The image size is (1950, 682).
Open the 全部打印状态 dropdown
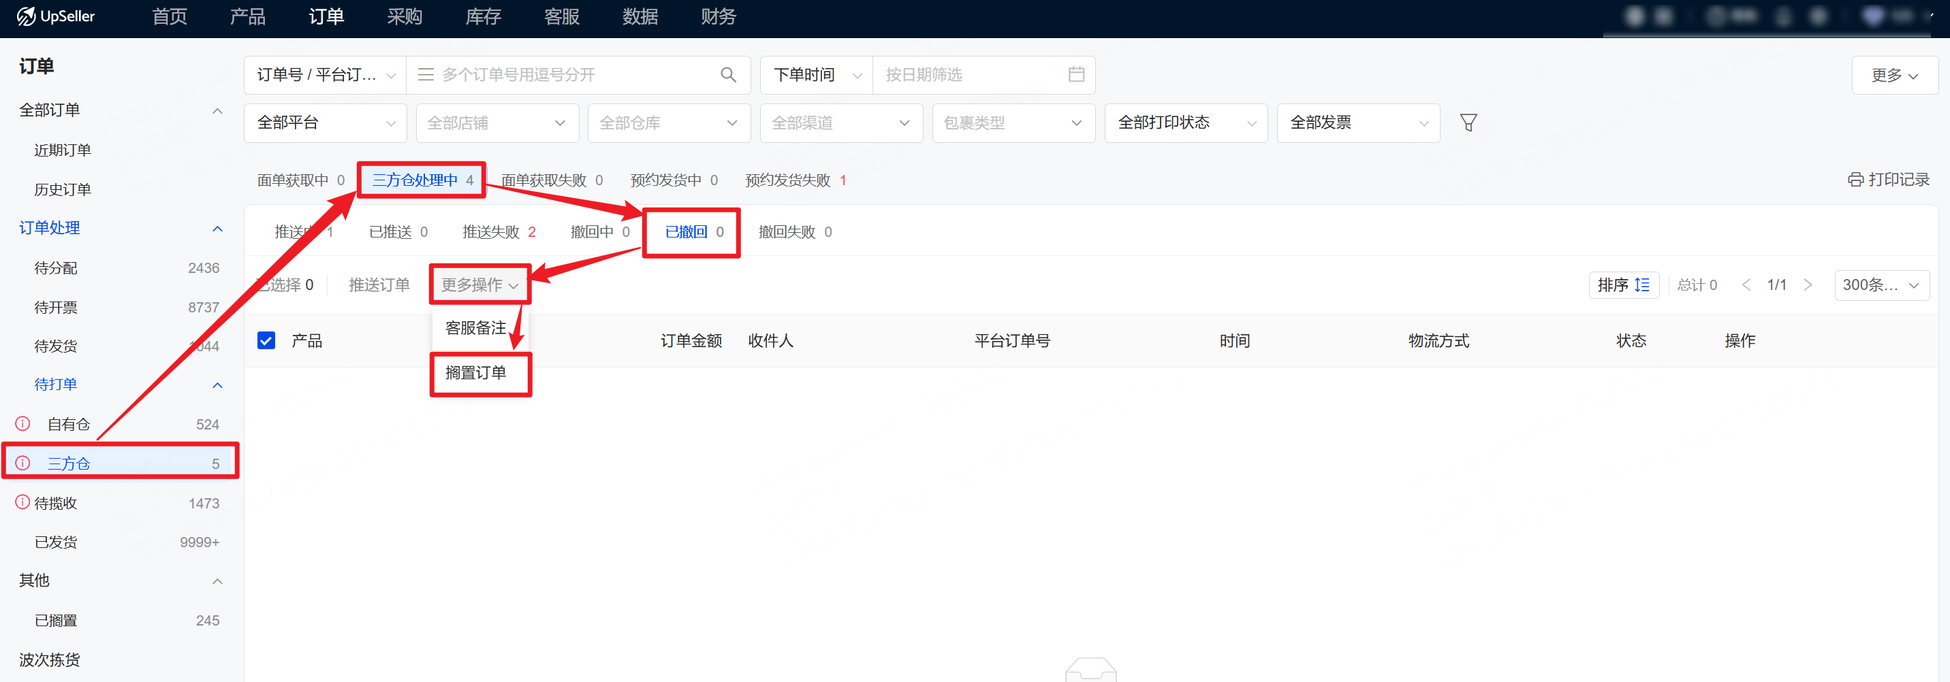tap(1185, 123)
